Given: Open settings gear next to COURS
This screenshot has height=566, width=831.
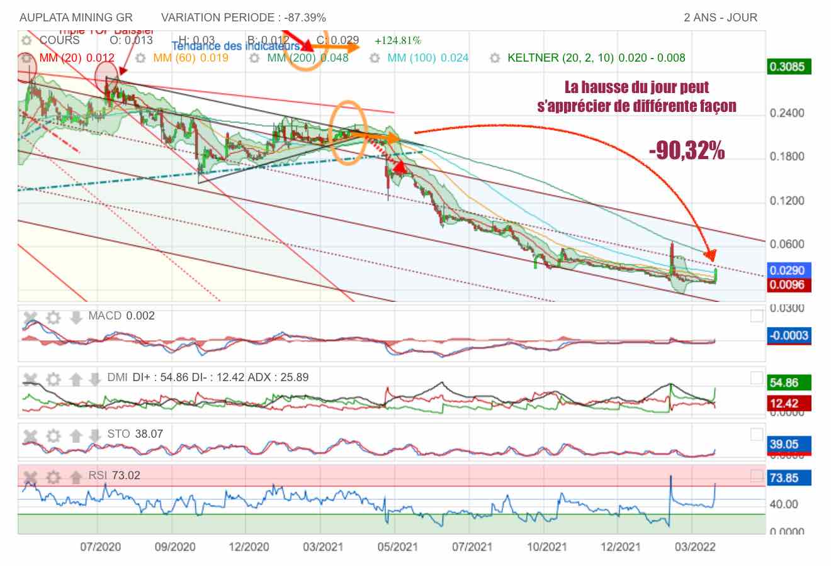Looking at the screenshot, I should 26,40.
